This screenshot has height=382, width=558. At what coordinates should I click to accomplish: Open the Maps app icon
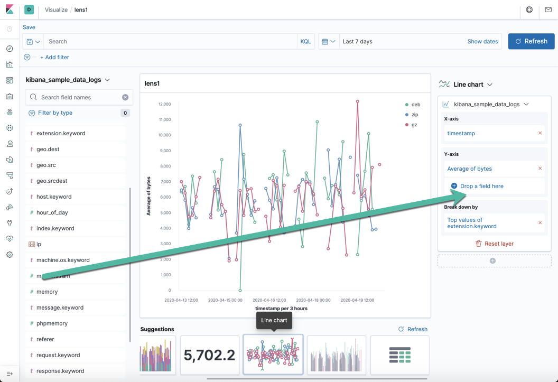(x=8, y=112)
